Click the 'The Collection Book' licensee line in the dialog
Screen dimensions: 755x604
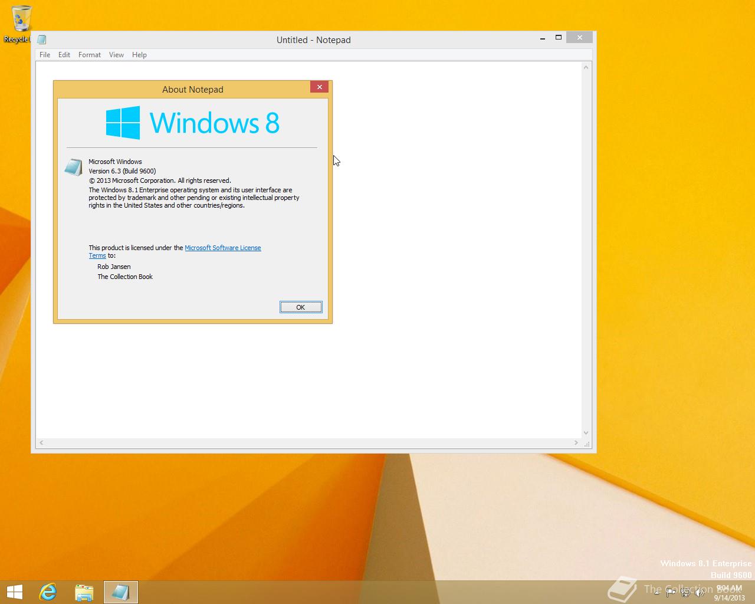pyautogui.click(x=125, y=277)
